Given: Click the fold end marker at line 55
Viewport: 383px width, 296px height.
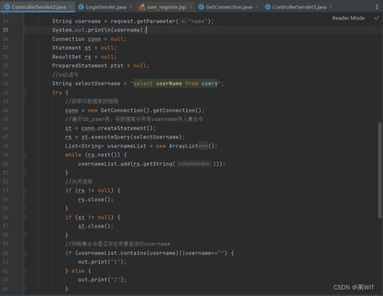Looking at the screenshot, I should [x=24, y=208].
